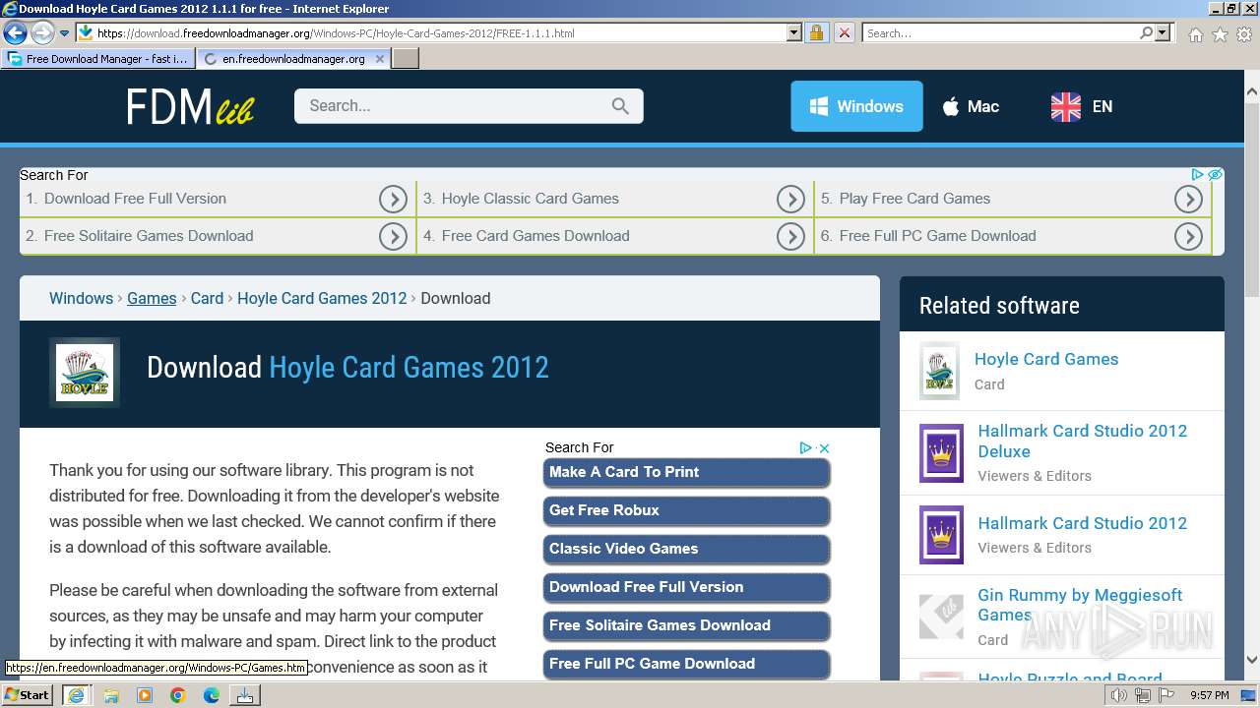Click the security lock icon in address bar
The width and height of the screenshot is (1260, 708).
coord(816,32)
